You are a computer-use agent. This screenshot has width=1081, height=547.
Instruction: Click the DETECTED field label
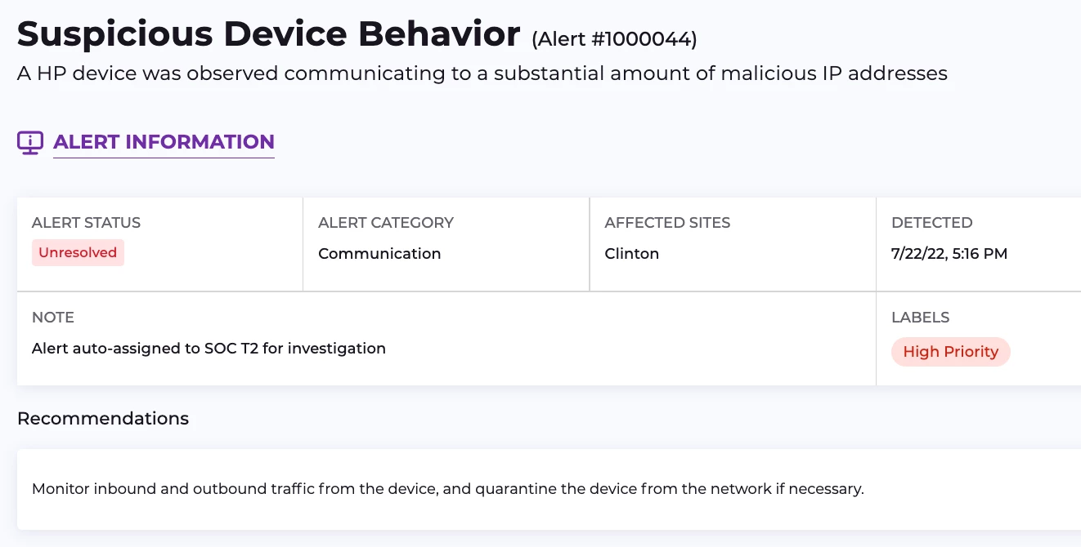click(x=931, y=223)
